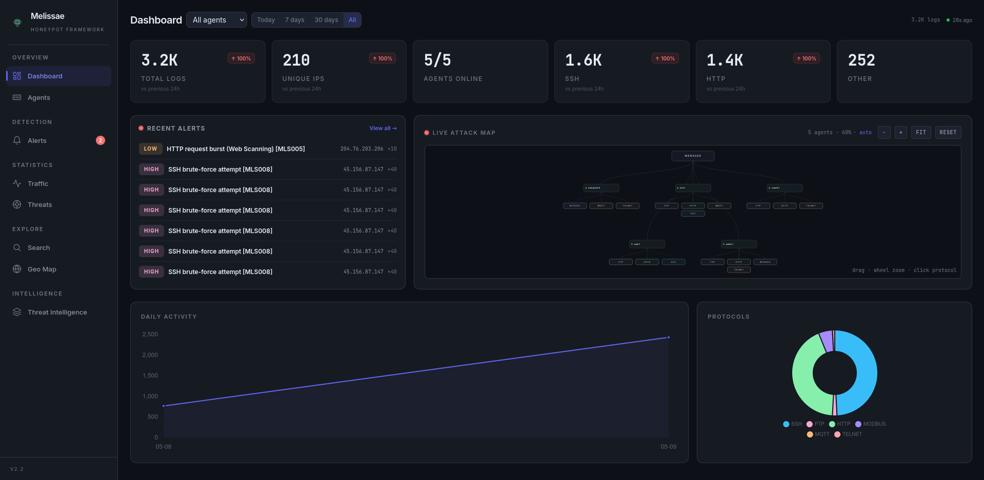Click the 252 Other stat card

(904, 72)
